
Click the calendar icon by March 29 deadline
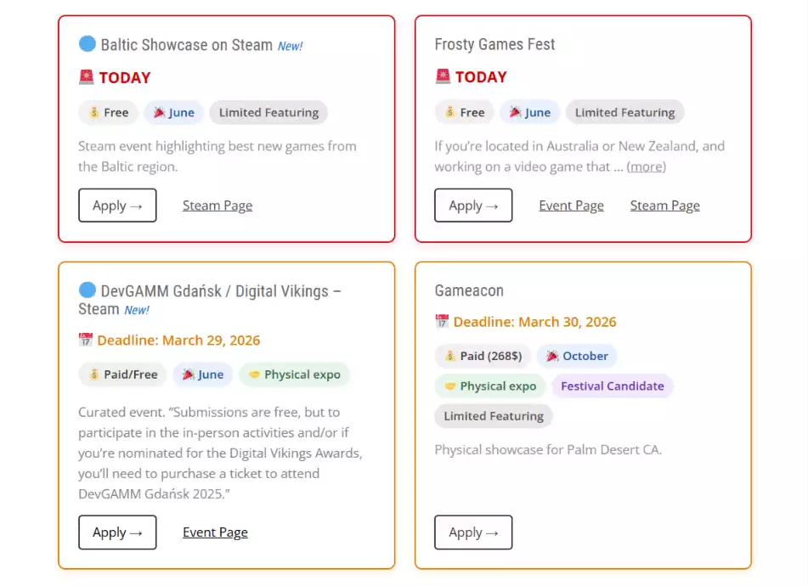pos(86,340)
